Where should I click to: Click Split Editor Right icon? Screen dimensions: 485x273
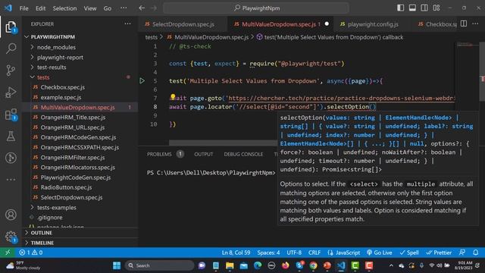click(464, 24)
